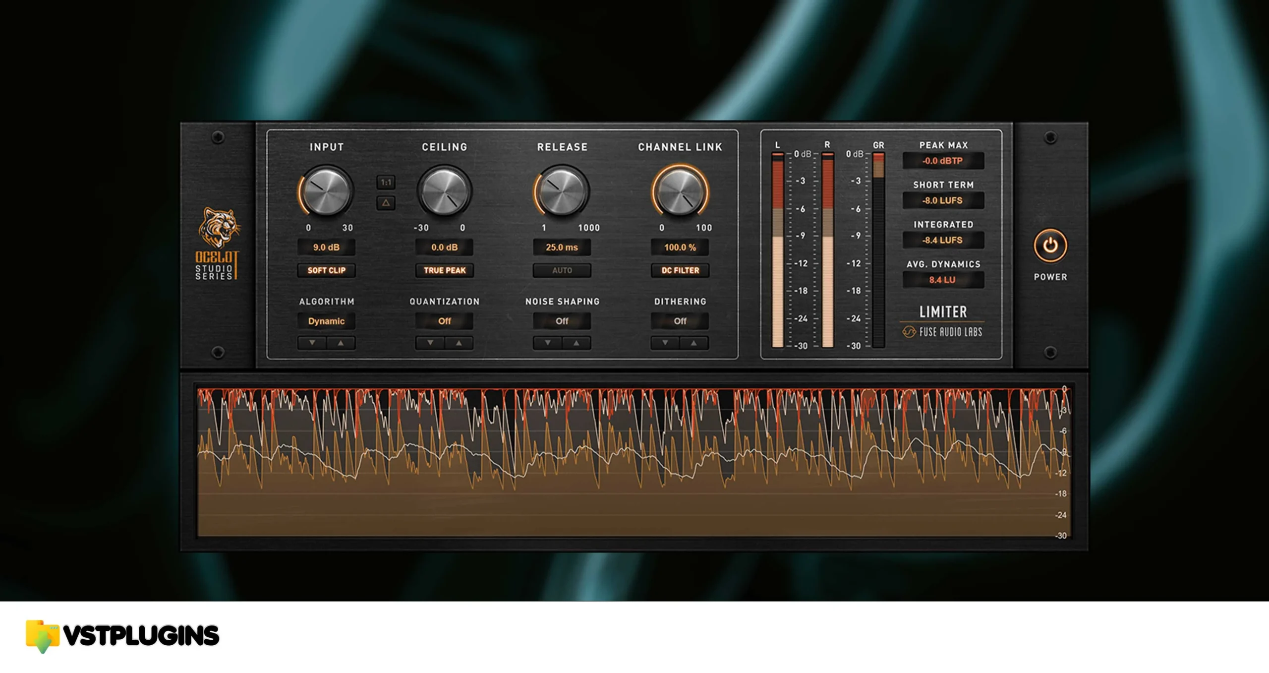
Task: Click the VSTPlugins logo
Action: [x=122, y=636]
